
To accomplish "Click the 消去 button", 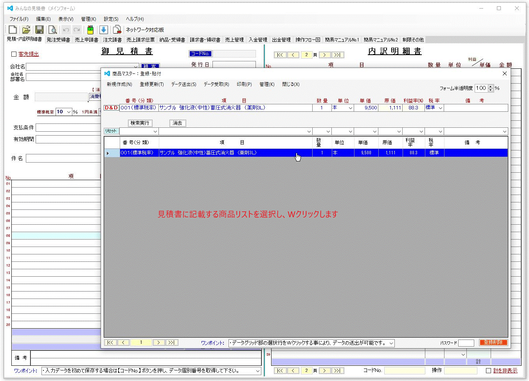I will click(178, 123).
